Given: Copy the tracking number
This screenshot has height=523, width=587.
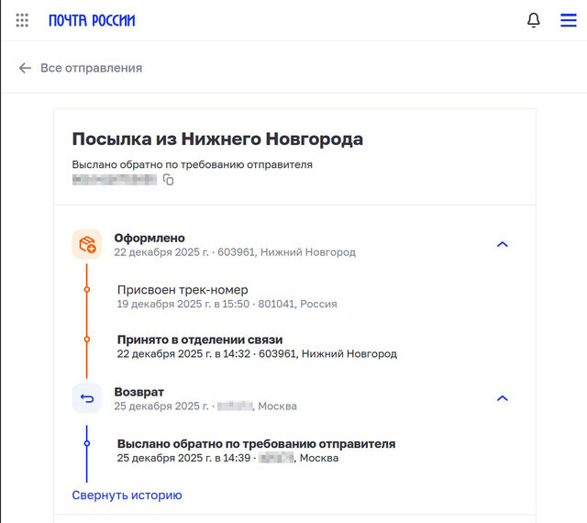Looking at the screenshot, I should click(x=169, y=180).
